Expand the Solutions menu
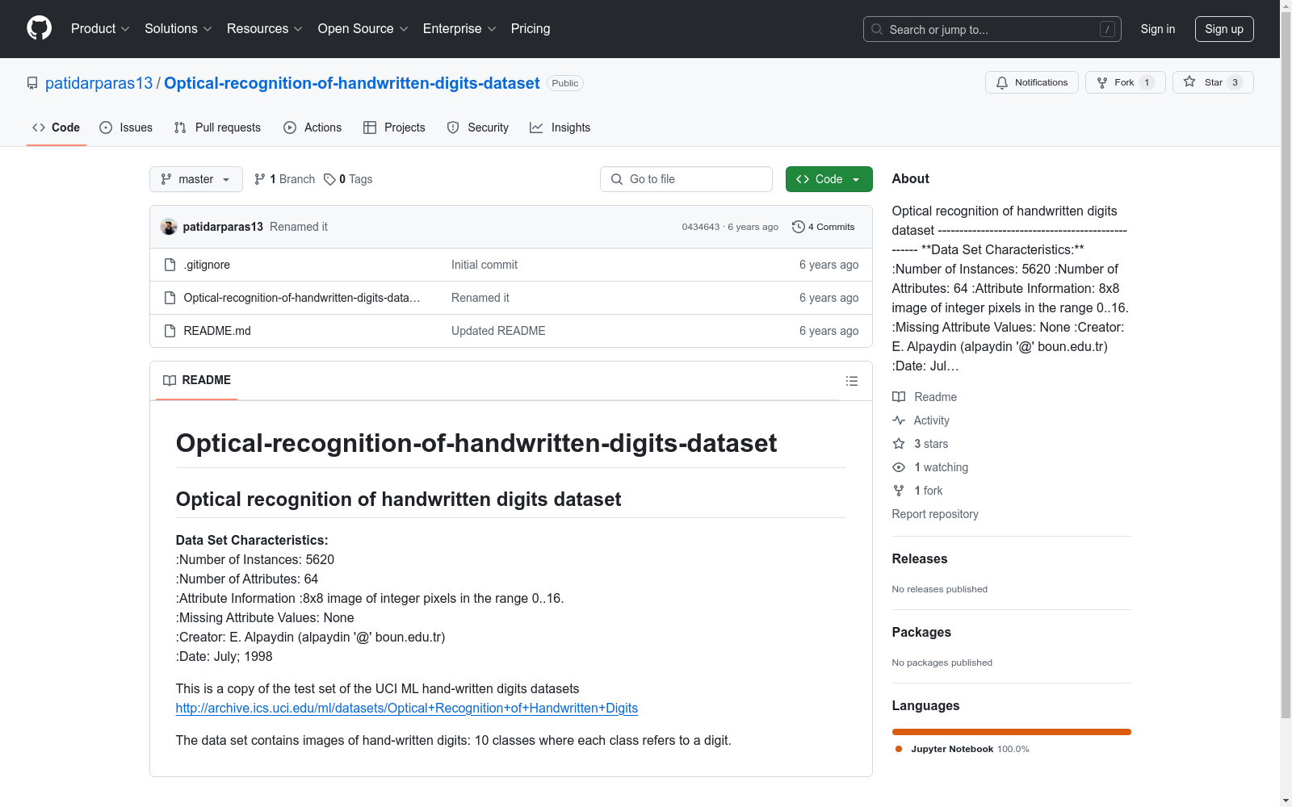1292x807 pixels. [x=178, y=28]
